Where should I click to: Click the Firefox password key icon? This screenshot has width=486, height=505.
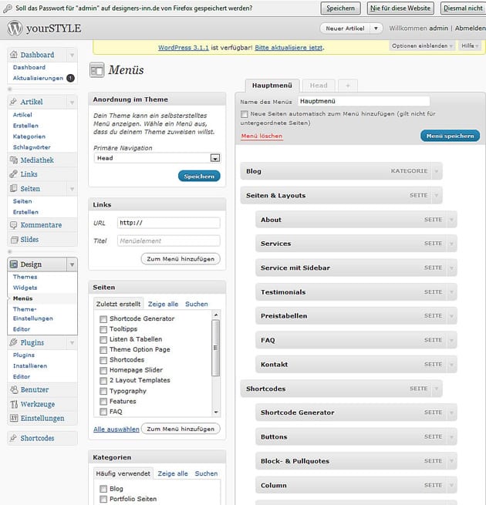8,8
